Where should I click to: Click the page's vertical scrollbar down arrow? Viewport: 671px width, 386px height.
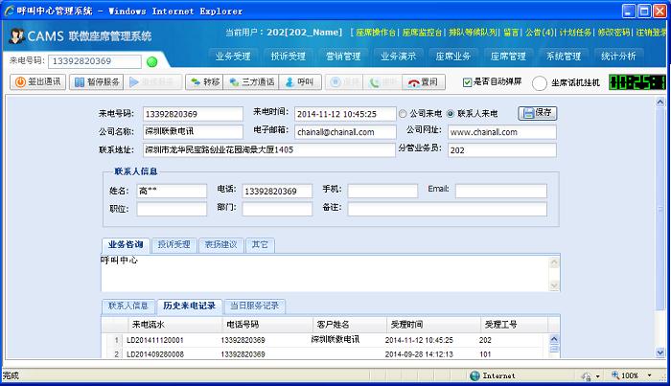coord(662,361)
